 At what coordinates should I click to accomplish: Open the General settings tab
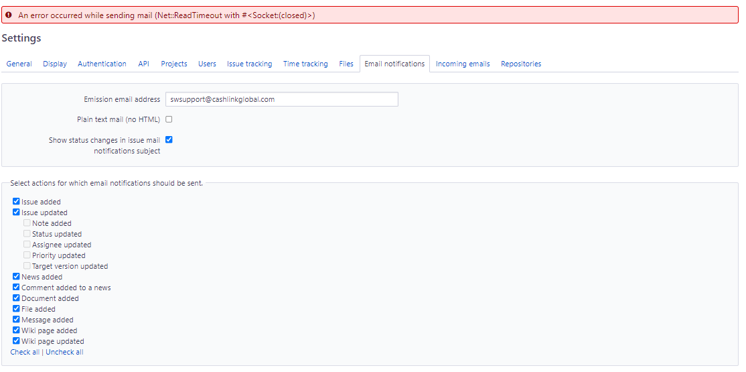tap(19, 64)
